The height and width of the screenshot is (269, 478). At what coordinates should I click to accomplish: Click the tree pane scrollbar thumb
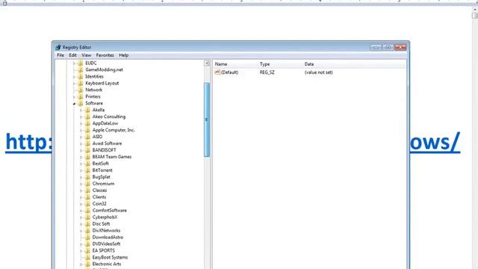(x=207, y=120)
